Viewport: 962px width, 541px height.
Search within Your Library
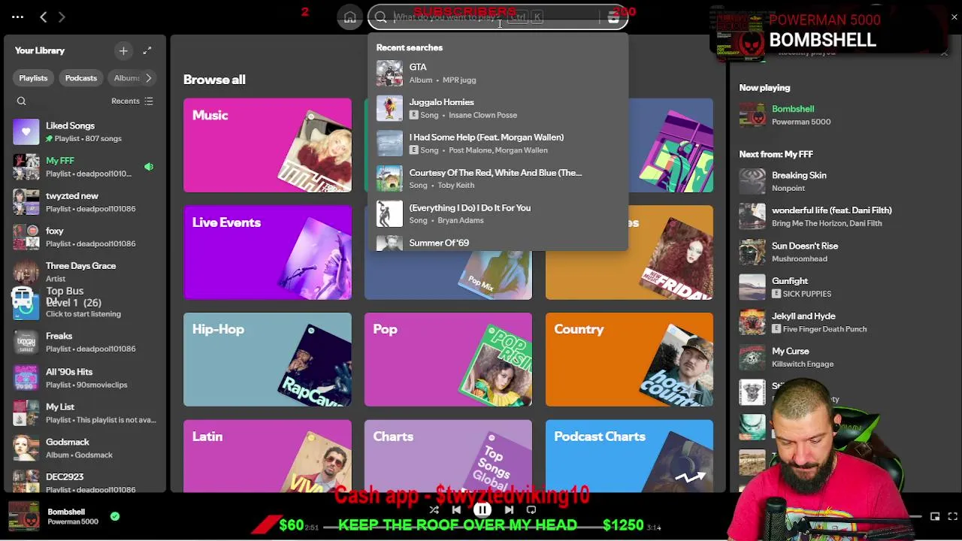(x=22, y=101)
